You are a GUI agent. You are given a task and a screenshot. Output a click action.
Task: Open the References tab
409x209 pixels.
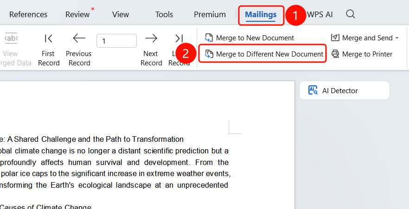click(28, 14)
